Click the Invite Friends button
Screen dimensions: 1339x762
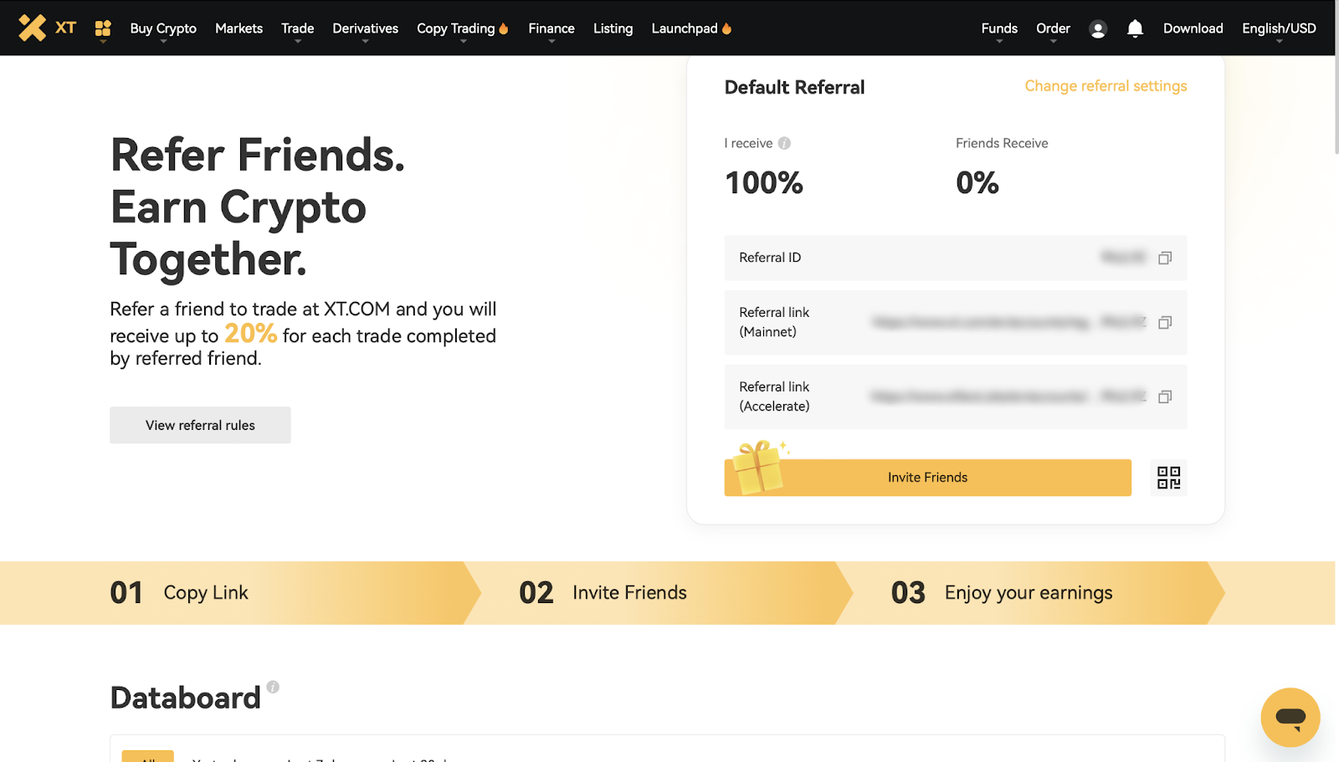pyautogui.click(x=927, y=478)
